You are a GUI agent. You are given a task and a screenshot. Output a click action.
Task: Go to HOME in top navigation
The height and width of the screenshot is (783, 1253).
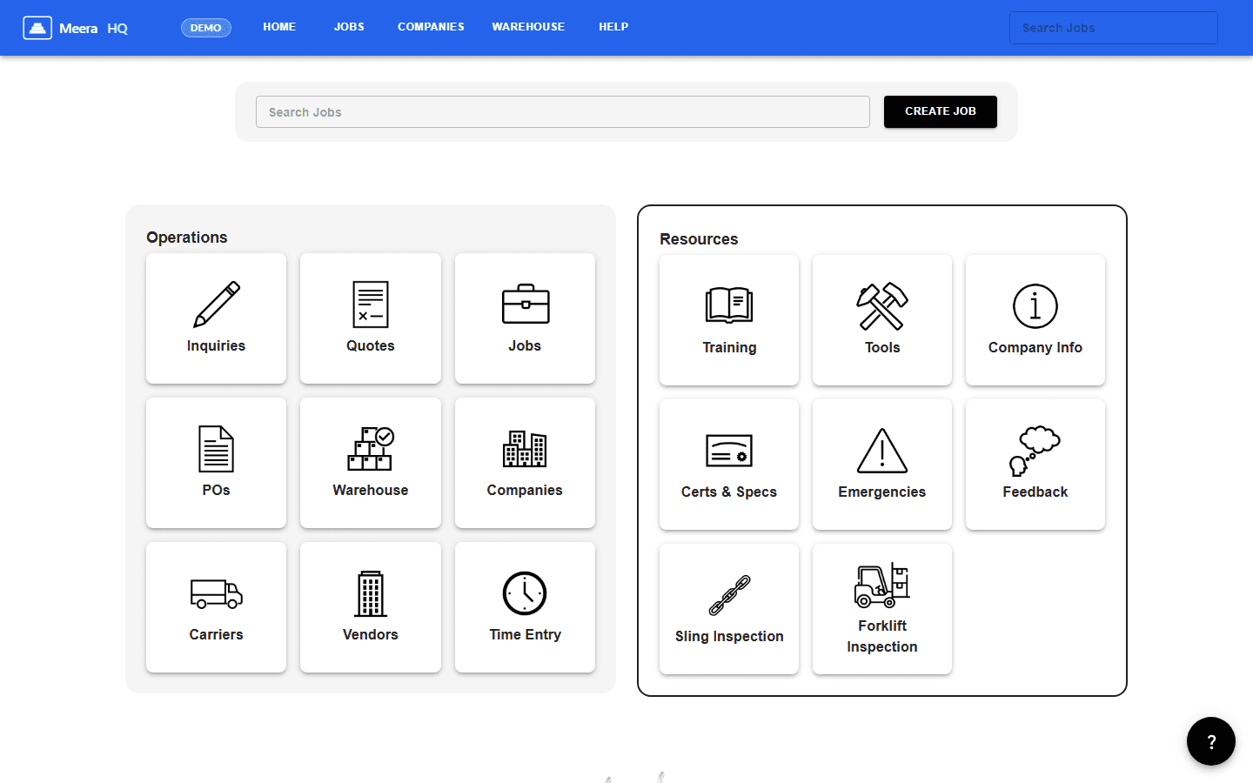(279, 27)
